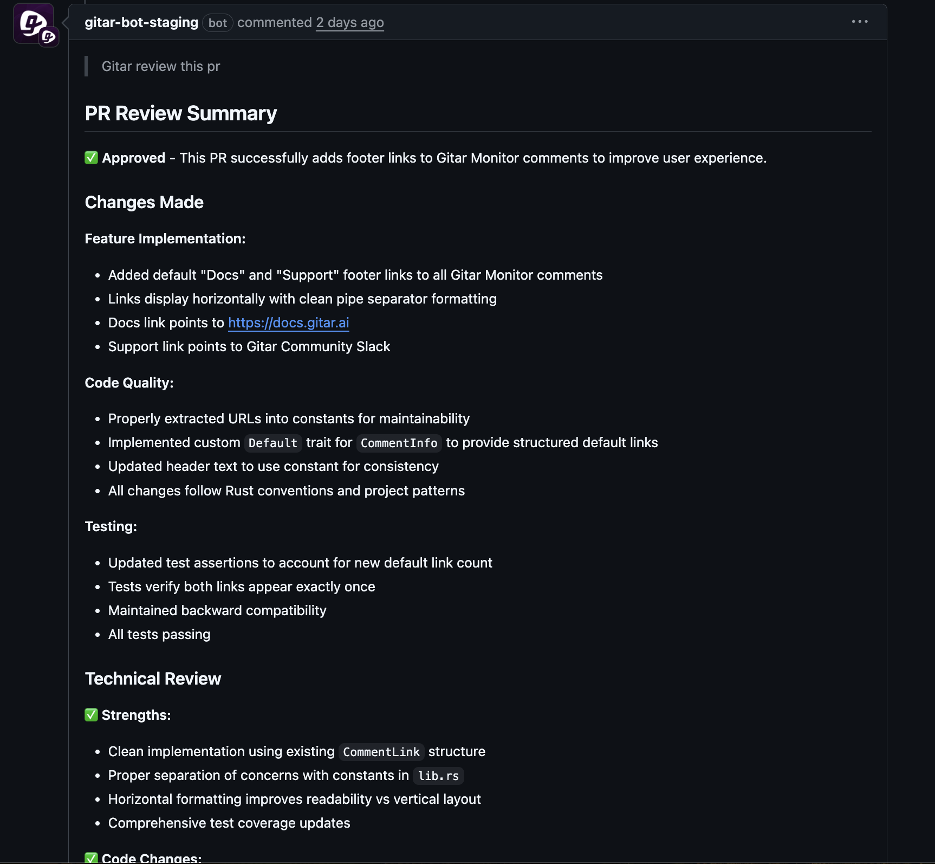This screenshot has height=864, width=935.
Task: Click the Changes Made heading
Action: coord(144,202)
